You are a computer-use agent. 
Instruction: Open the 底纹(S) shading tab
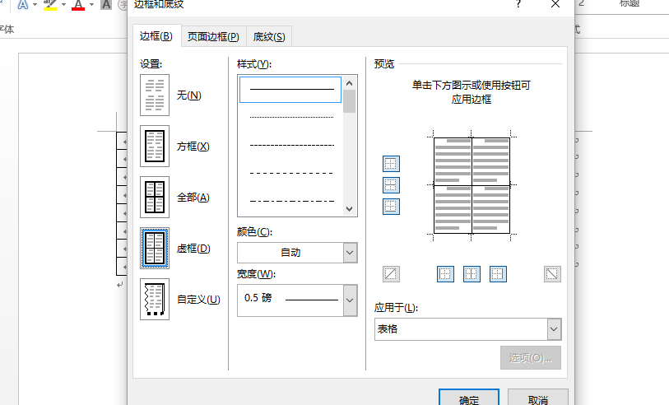(269, 37)
